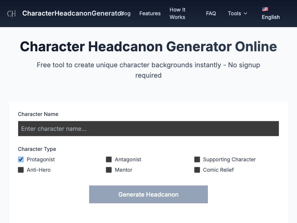This screenshot has width=297, height=223.
Task: Open the FAQ section
Action: [211, 13]
